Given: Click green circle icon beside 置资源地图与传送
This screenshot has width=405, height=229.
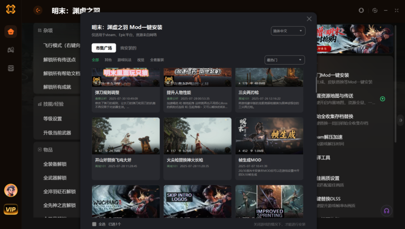Looking at the screenshot, I should pyautogui.click(x=383, y=99).
